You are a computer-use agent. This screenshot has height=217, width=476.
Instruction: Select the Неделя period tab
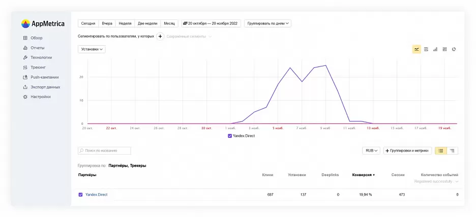(125, 23)
